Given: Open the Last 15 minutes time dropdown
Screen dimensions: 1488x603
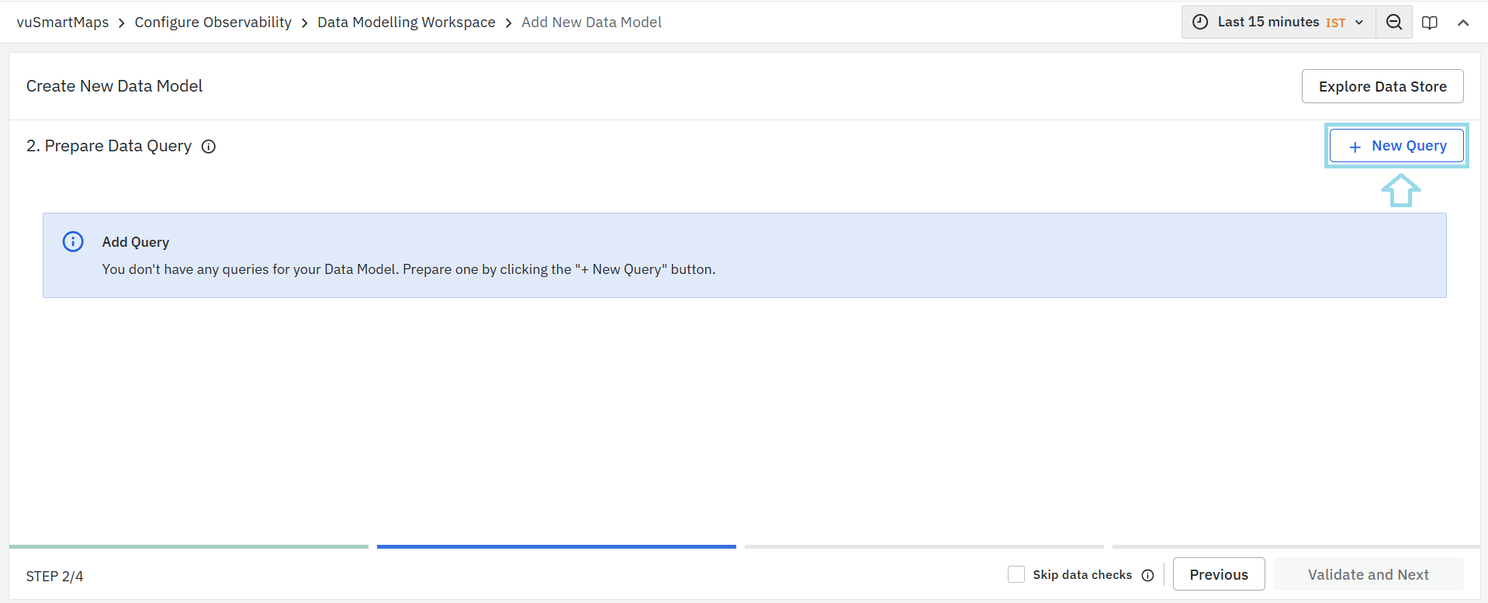Looking at the screenshot, I should (x=1268, y=23).
